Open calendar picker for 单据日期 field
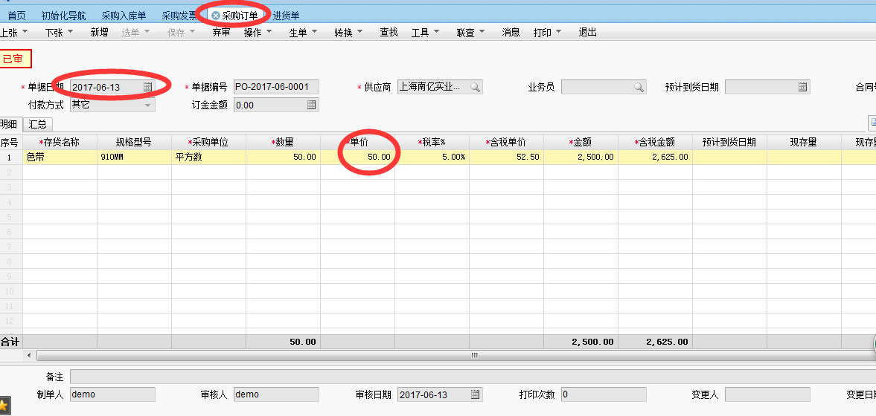876x416 pixels. tap(147, 88)
